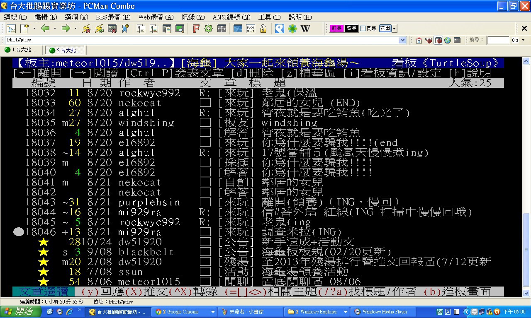The width and height of the screenshot is (531, 318).
Task: Click the dark window icon
Action: [x=457, y=40]
